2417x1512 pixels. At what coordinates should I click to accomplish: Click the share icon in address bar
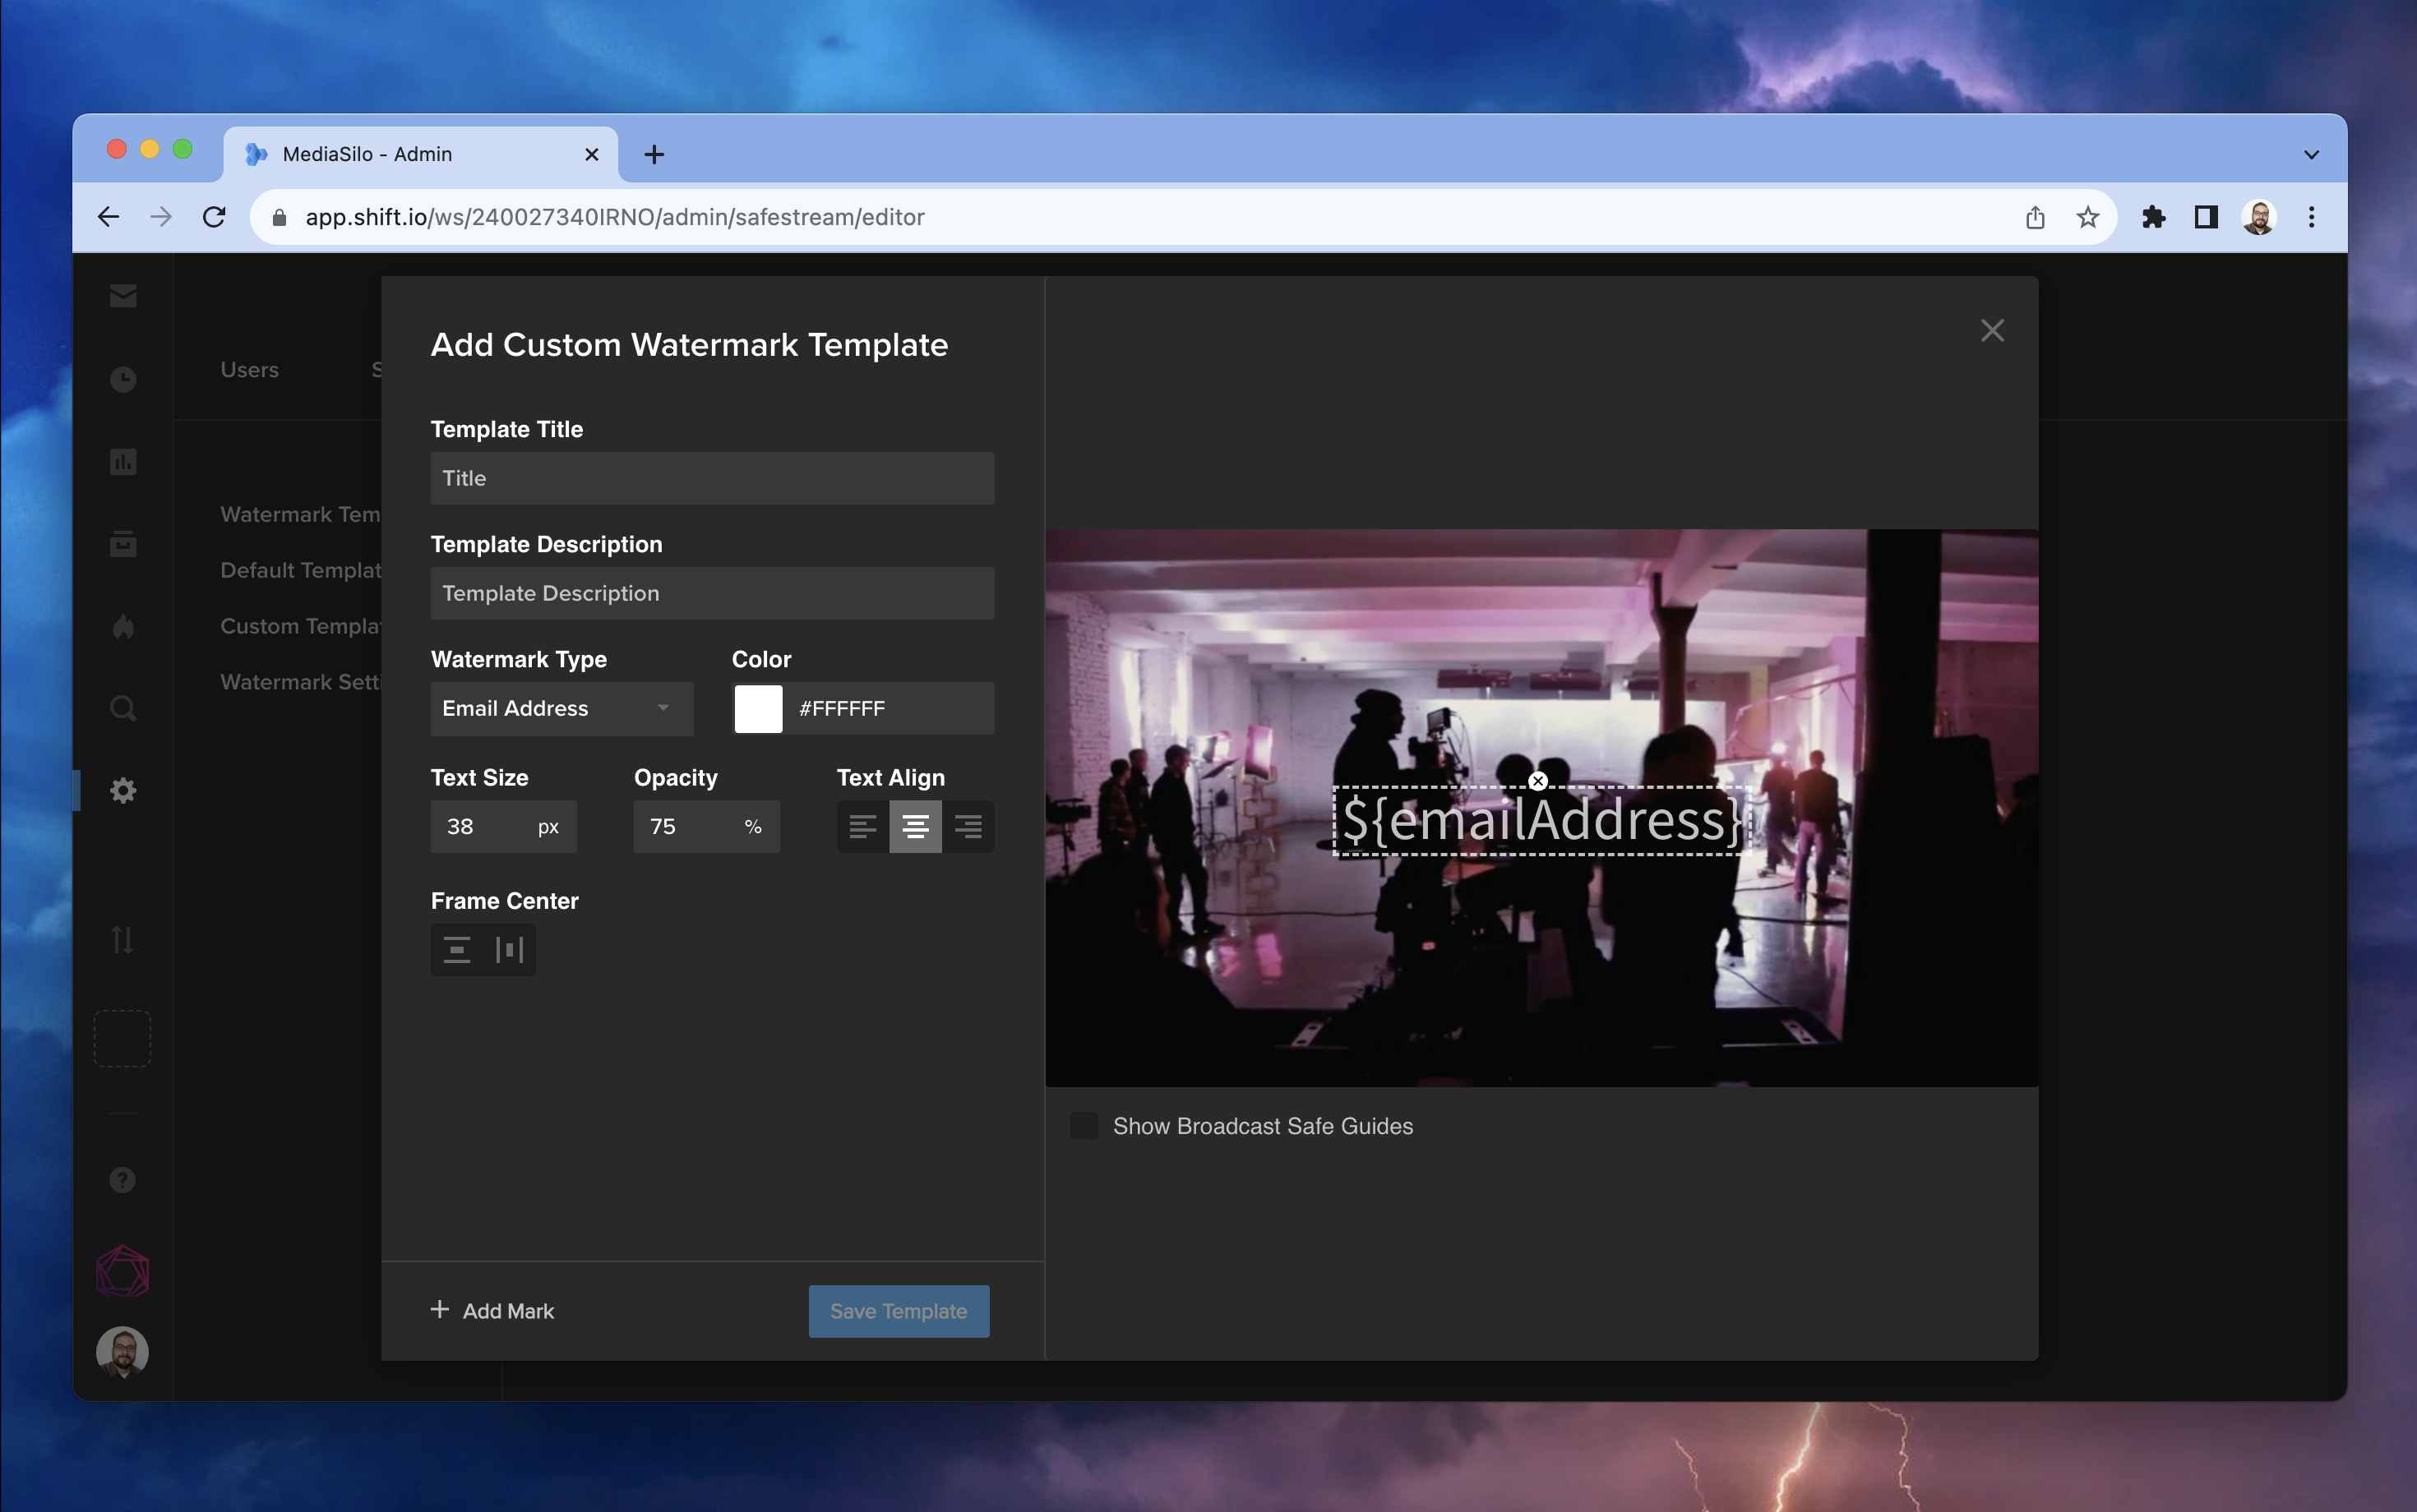2036,217
